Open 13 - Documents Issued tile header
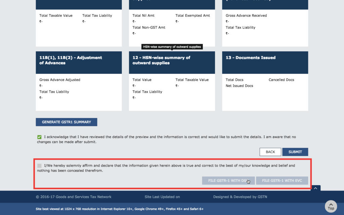Viewport: 344px width, 215px height. [265, 62]
